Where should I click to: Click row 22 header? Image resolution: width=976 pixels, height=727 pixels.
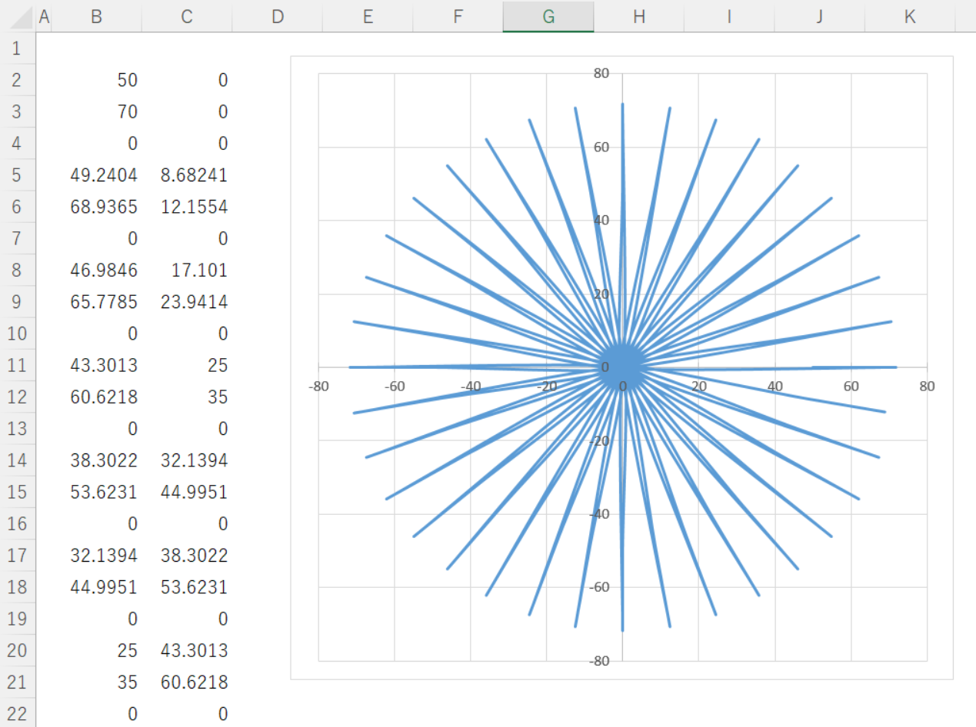click(x=17, y=714)
